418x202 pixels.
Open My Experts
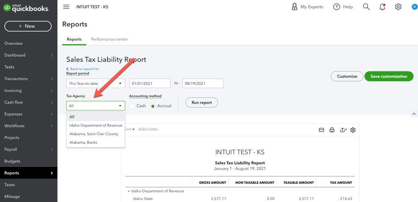click(308, 7)
